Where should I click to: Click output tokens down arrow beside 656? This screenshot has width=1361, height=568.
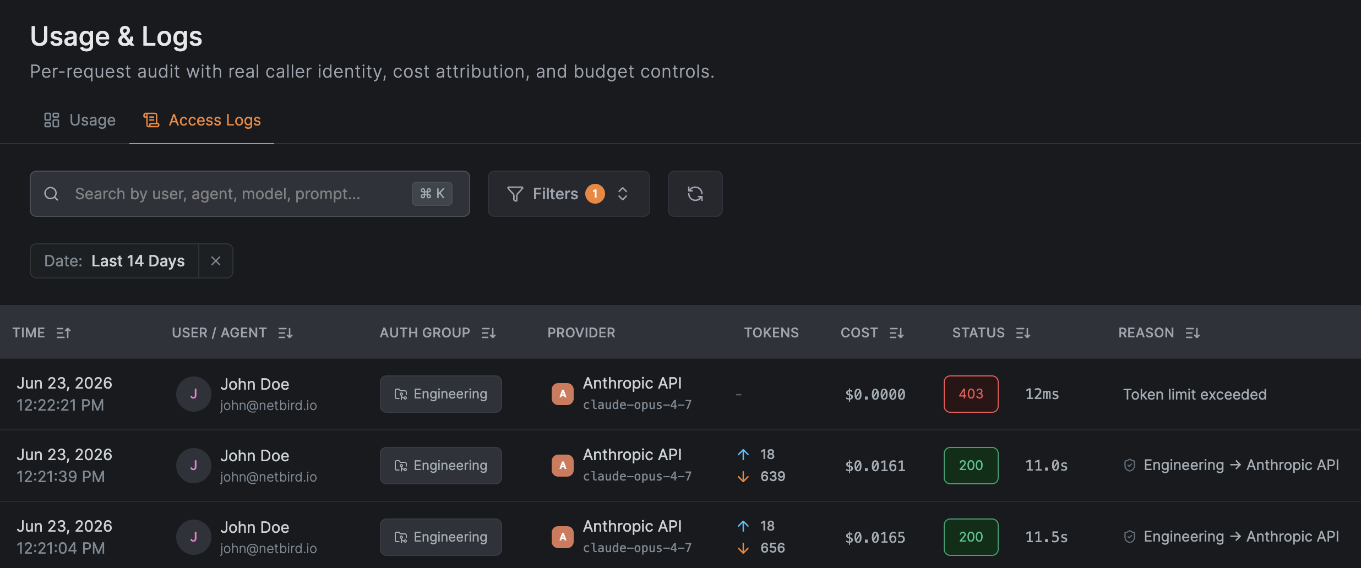(743, 548)
